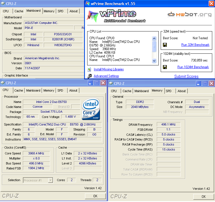Click the memory Size value 2048 MBytes
This screenshot has width=215, height=202.
pos(140,107)
